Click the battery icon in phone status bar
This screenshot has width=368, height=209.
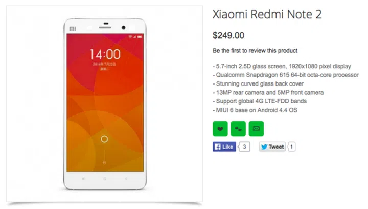click(x=140, y=37)
